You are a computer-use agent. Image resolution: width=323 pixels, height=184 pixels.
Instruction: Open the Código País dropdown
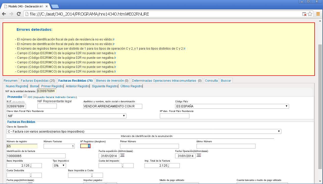tap(232, 106)
